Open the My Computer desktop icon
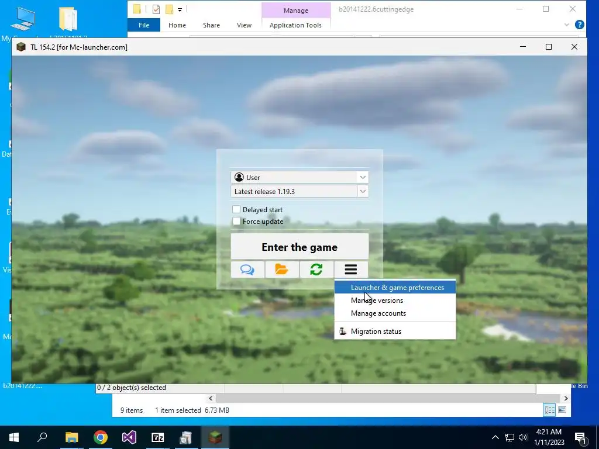 23,19
